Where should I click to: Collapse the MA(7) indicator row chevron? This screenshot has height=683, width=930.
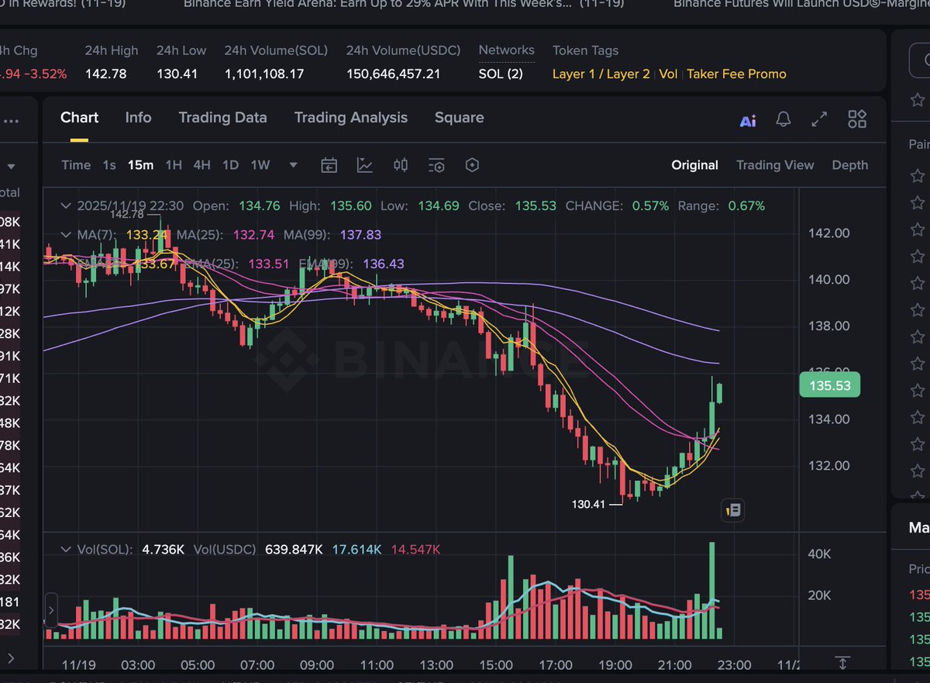point(66,234)
